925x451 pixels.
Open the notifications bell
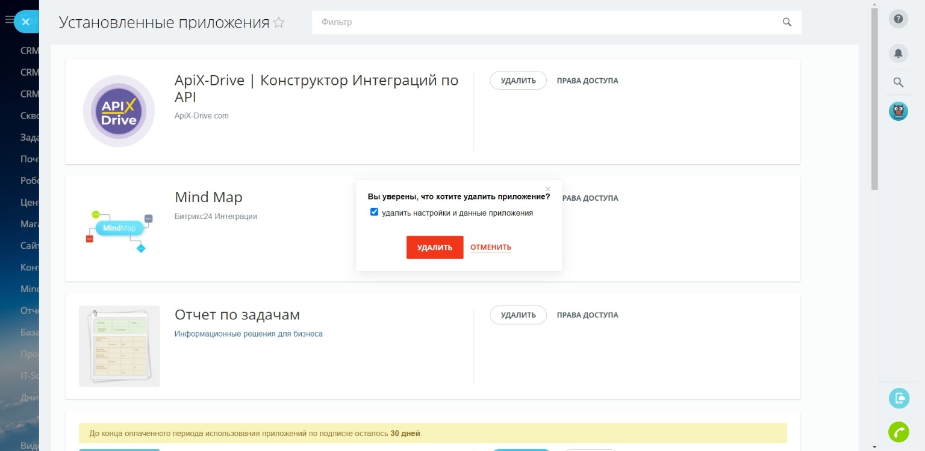(898, 54)
